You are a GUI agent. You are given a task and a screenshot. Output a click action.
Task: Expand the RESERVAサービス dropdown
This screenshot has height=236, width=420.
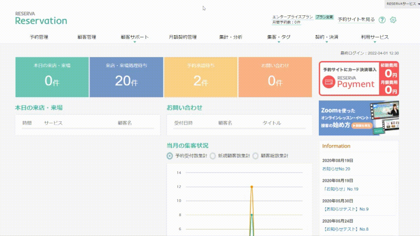[403, 4]
